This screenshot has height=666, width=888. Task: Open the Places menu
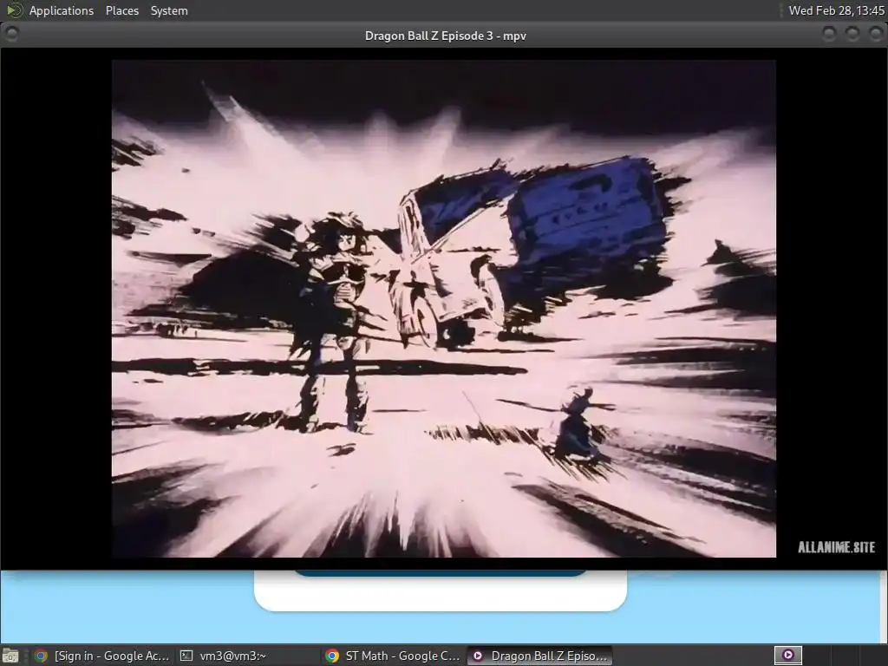pyautogui.click(x=121, y=10)
